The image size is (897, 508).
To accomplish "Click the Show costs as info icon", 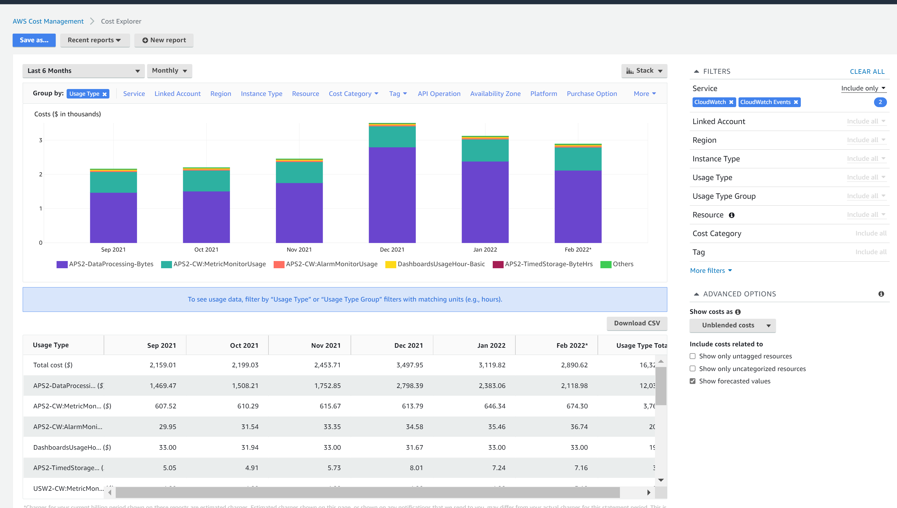I will pyautogui.click(x=738, y=312).
